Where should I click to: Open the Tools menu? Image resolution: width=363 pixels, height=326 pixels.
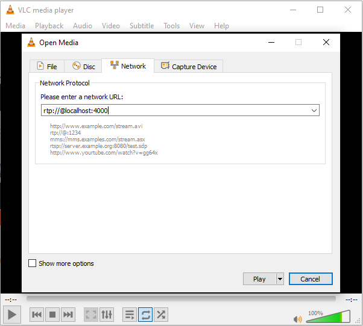pyautogui.click(x=171, y=26)
